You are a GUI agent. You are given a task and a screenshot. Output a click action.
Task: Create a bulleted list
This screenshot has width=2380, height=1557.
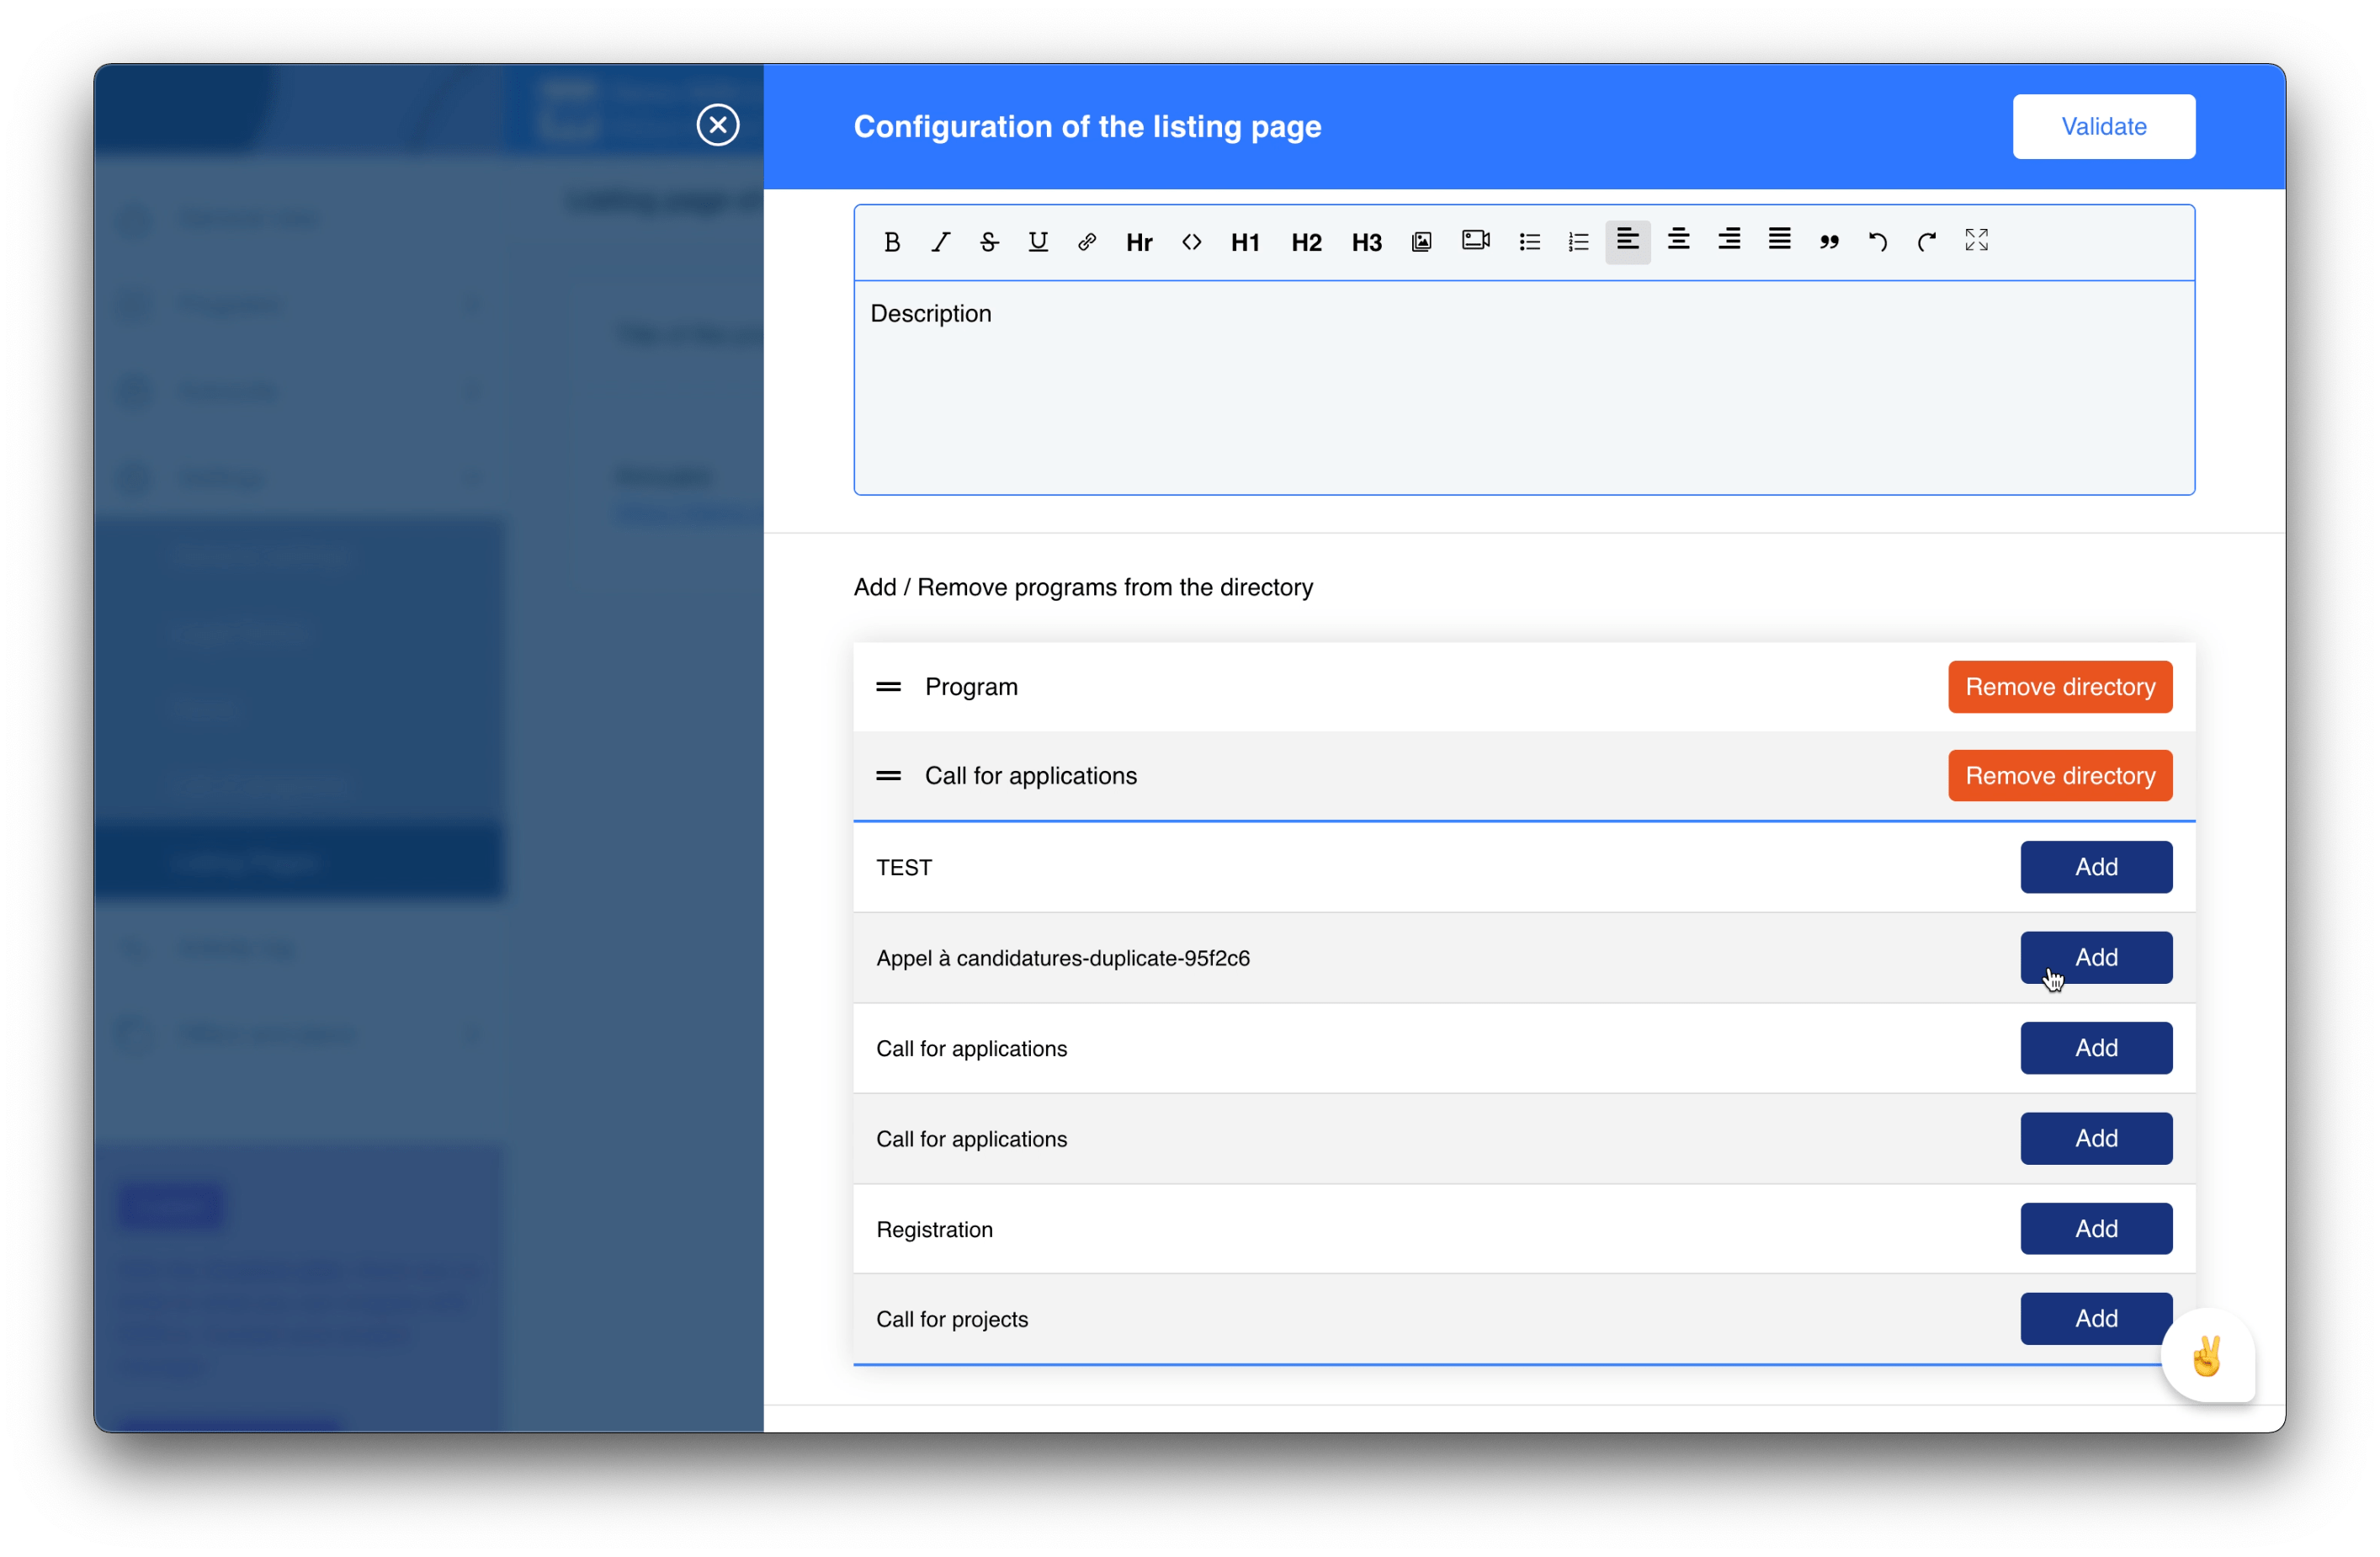1529,242
